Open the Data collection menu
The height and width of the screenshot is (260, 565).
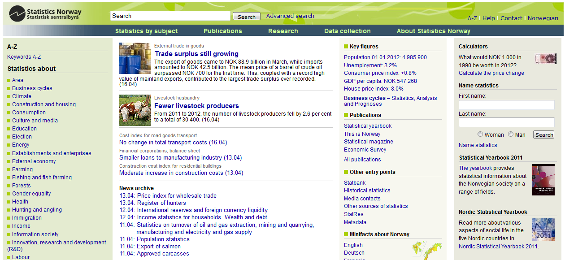348,31
